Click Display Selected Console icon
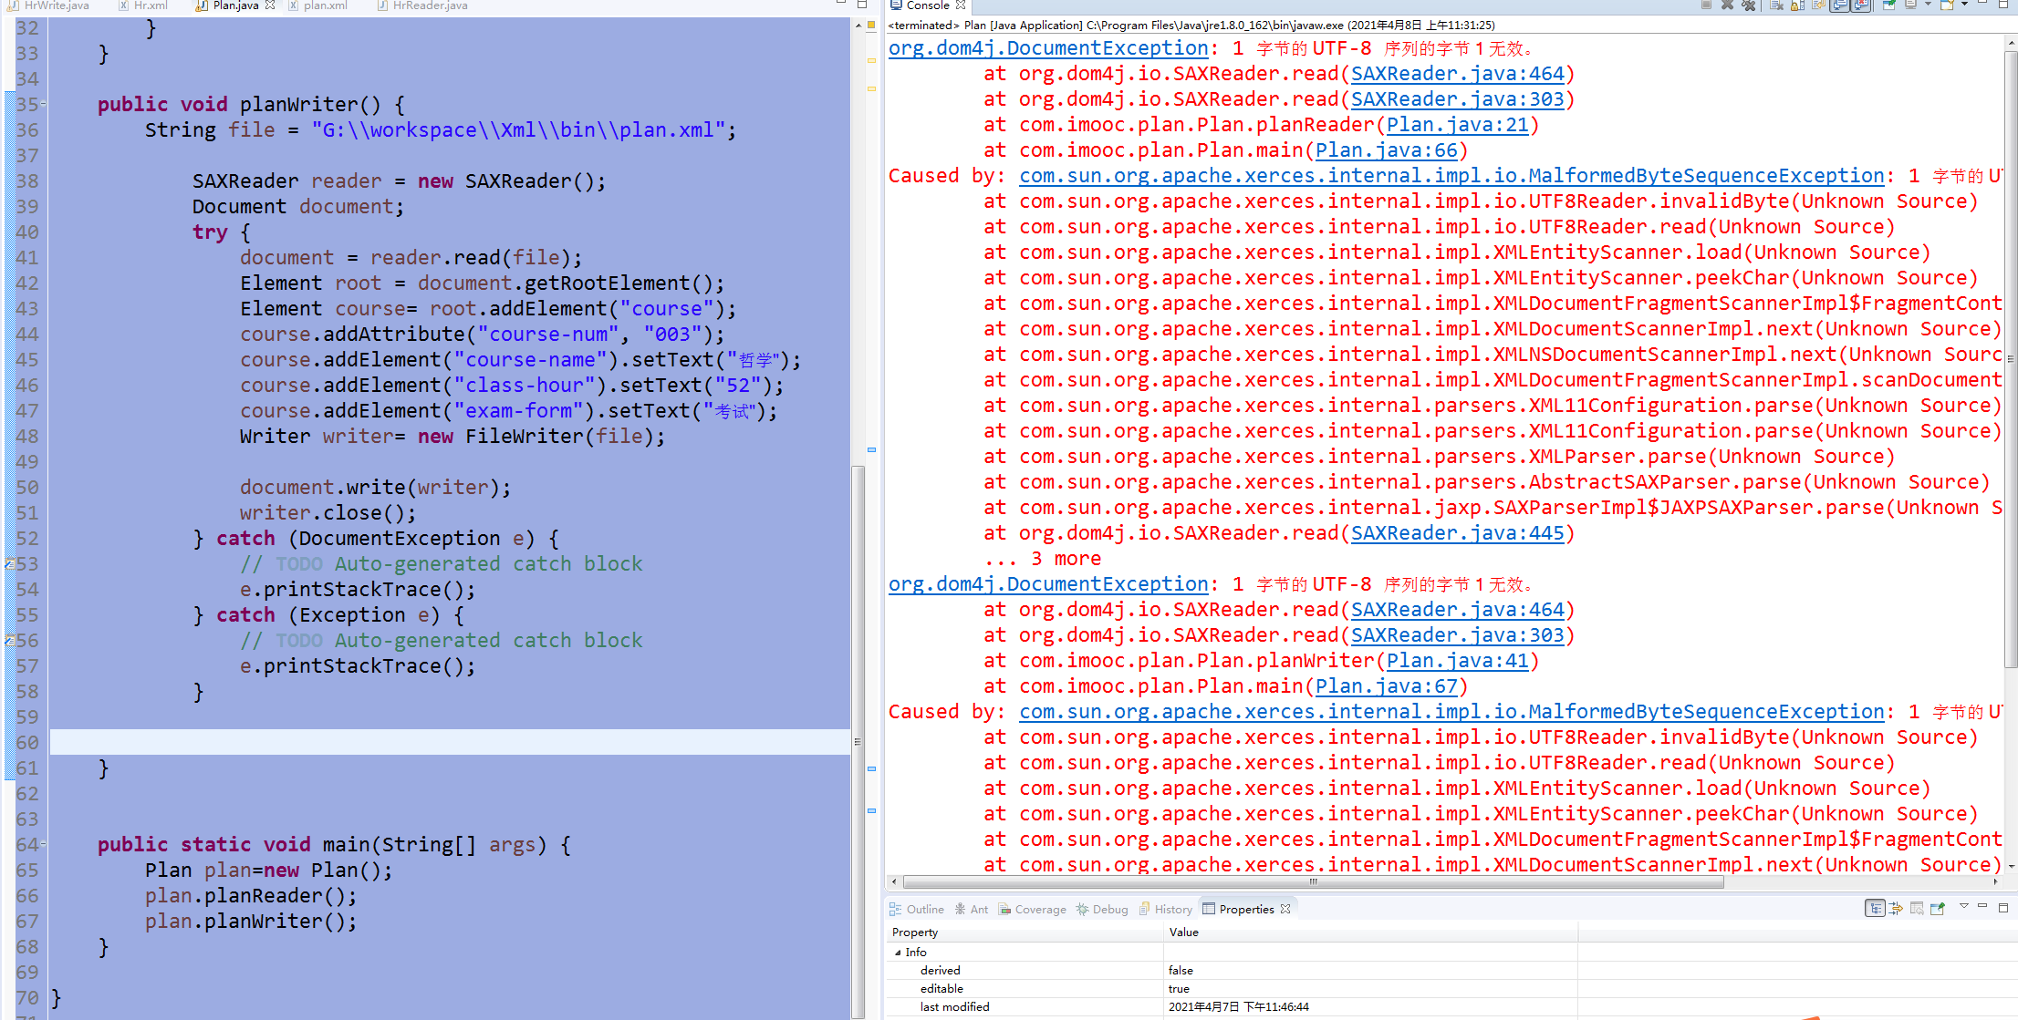The height and width of the screenshot is (1020, 2018). pyautogui.click(x=1910, y=5)
